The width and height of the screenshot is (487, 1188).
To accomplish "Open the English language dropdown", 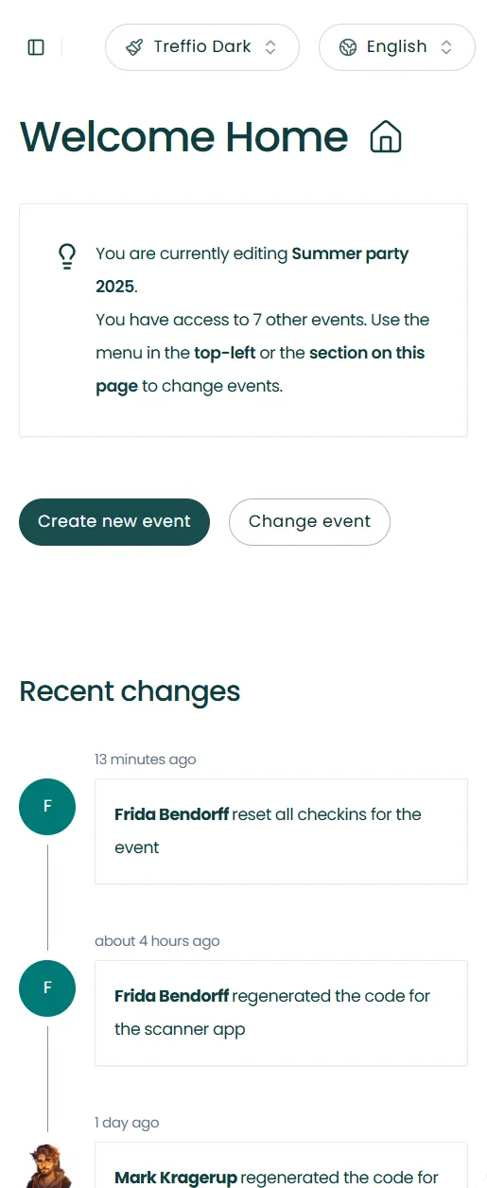I will point(397,47).
